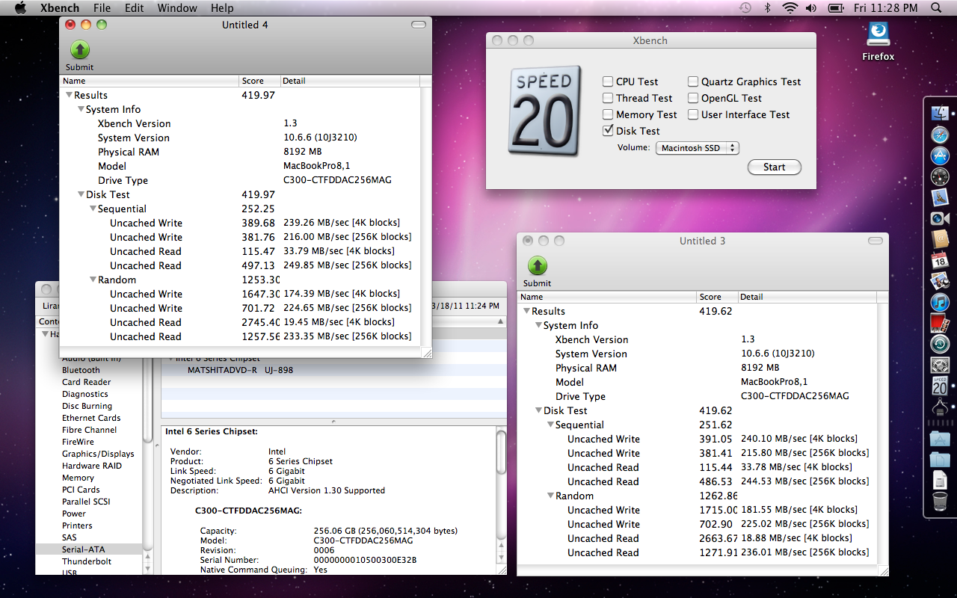
Task: Click the volume icon in the menu bar
Action: [x=812, y=7]
